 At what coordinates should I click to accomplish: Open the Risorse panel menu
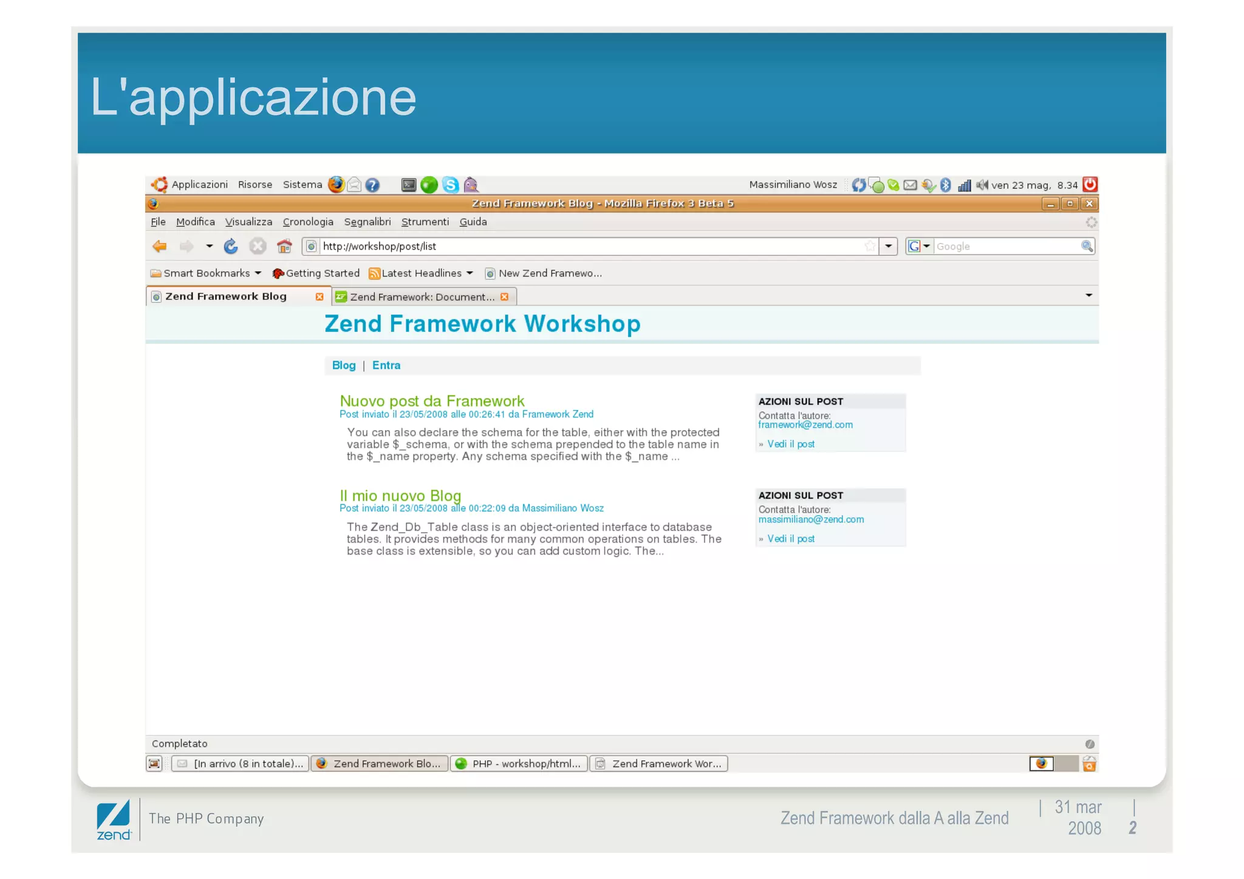coord(255,185)
